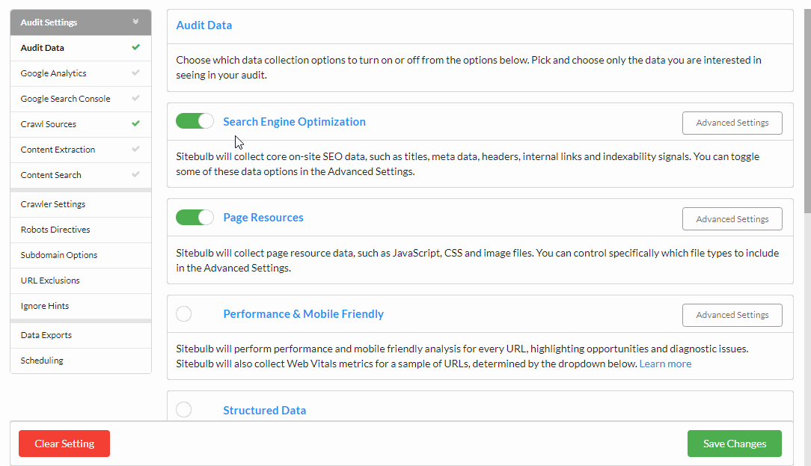The image size is (811, 466).
Task: Click the Audit Data panel title
Action: pos(203,25)
